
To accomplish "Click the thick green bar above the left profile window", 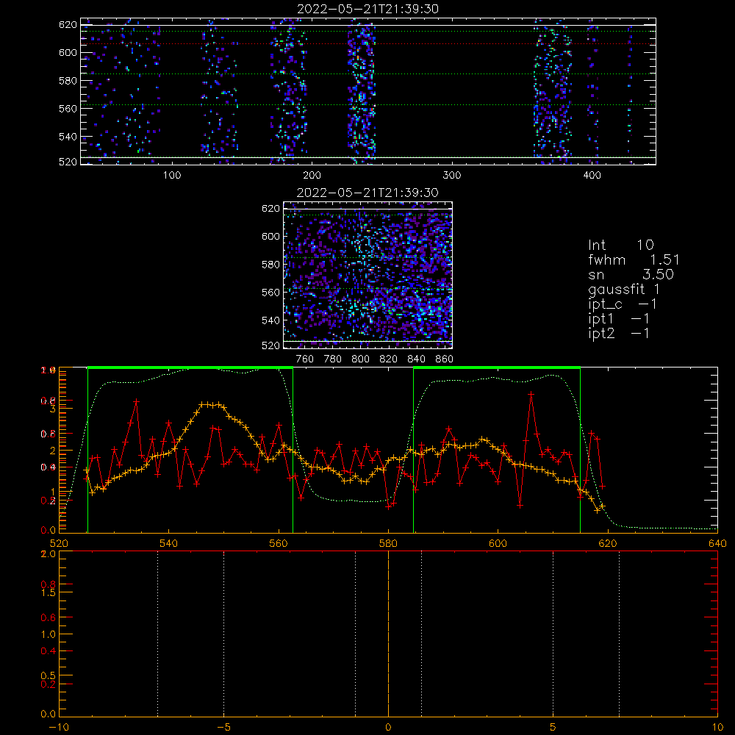I will [x=190, y=368].
